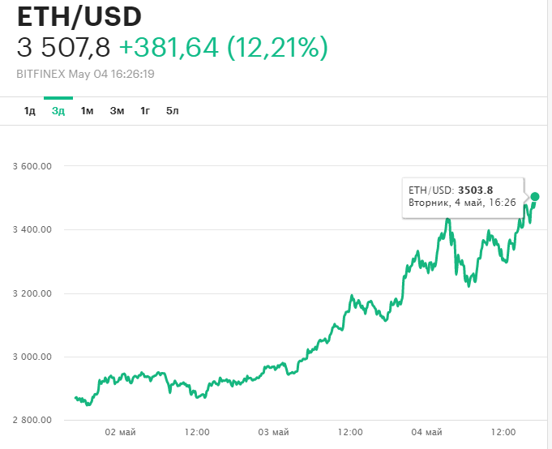552x449 pixels.
Task: Click the 02 май date marker
Action: 120,432
